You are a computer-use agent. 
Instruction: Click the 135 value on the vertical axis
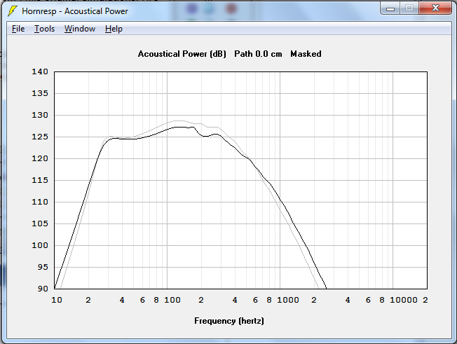pos(40,93)
